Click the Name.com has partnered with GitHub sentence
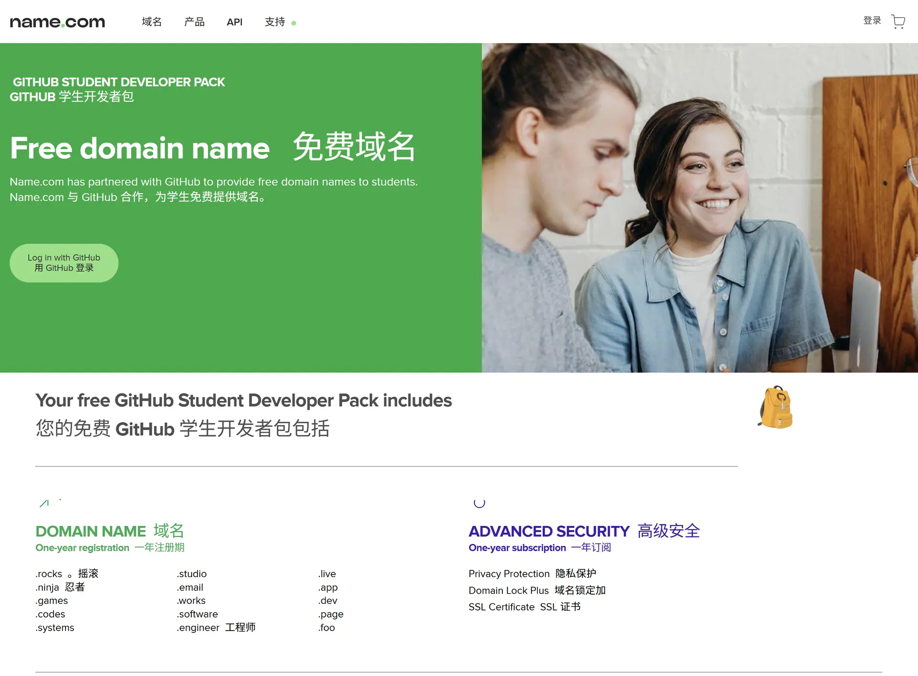 (x=214, y=182)
